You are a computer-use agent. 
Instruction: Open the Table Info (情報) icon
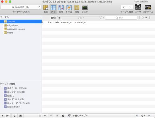click(77, 8)
